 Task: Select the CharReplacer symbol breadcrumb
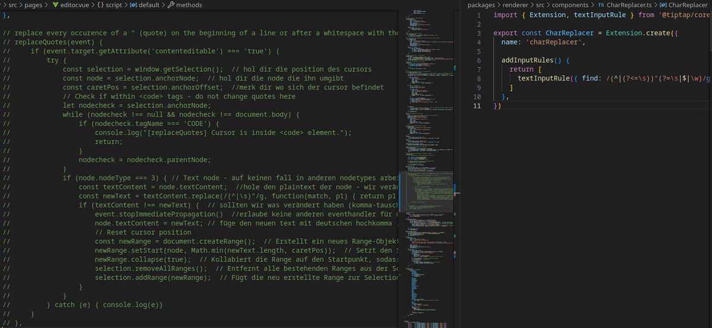[688, 5]
